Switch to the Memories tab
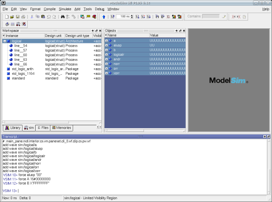This screenshot has height=202, width=272. [x=61, y=128]
